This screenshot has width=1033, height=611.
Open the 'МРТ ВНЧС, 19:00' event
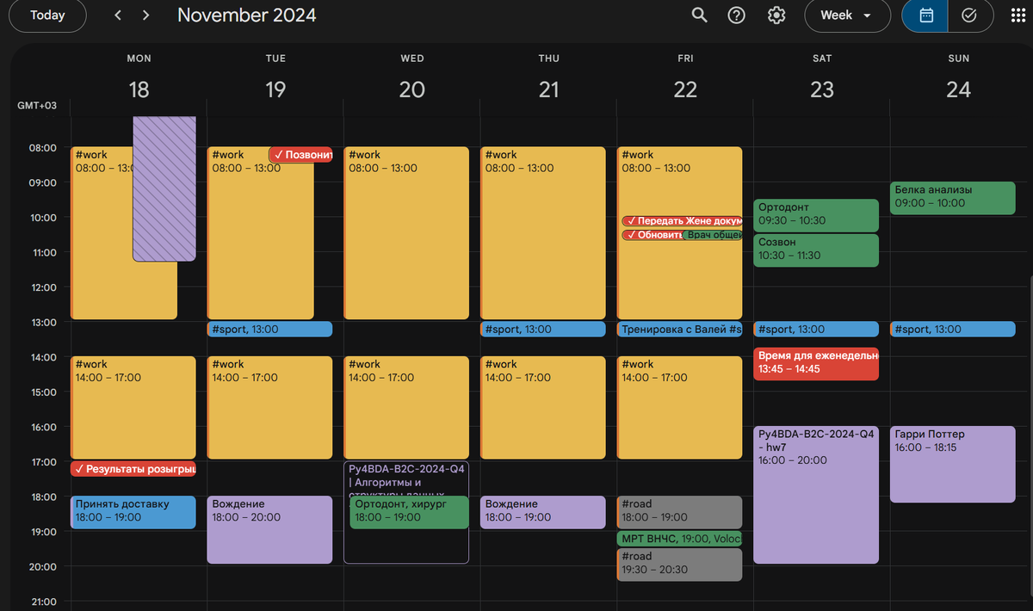680,539
